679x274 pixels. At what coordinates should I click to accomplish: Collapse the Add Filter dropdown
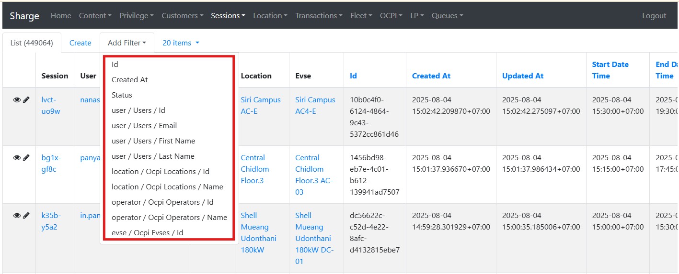127,43
